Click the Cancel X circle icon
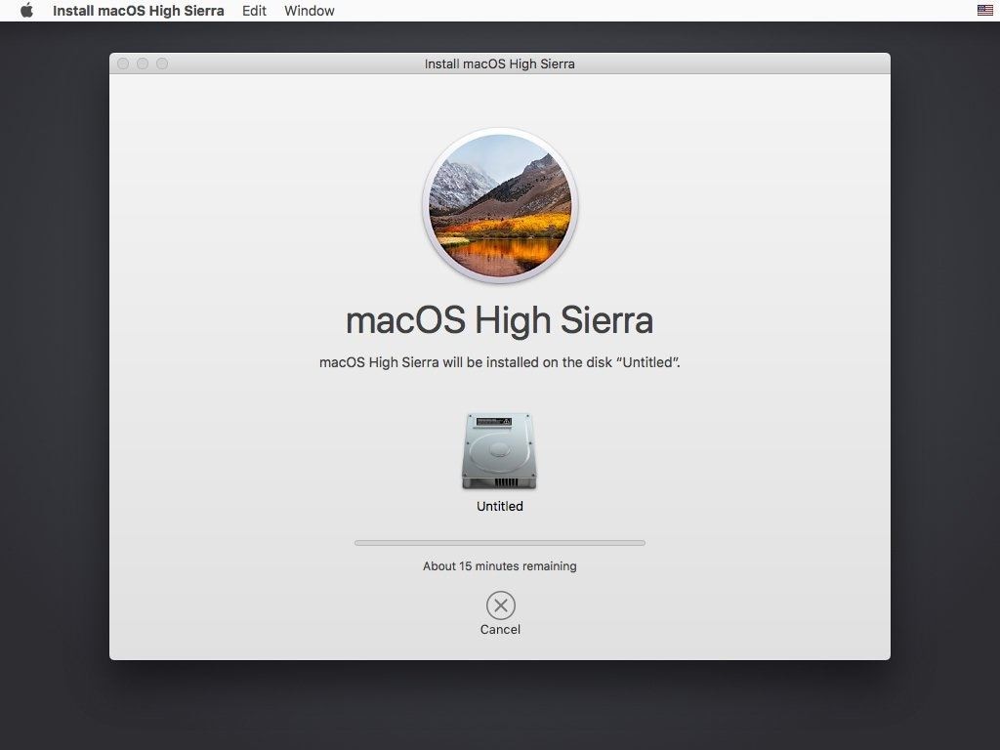The height and width of the screenshot is (750, 1000). (x=501, y=605)
